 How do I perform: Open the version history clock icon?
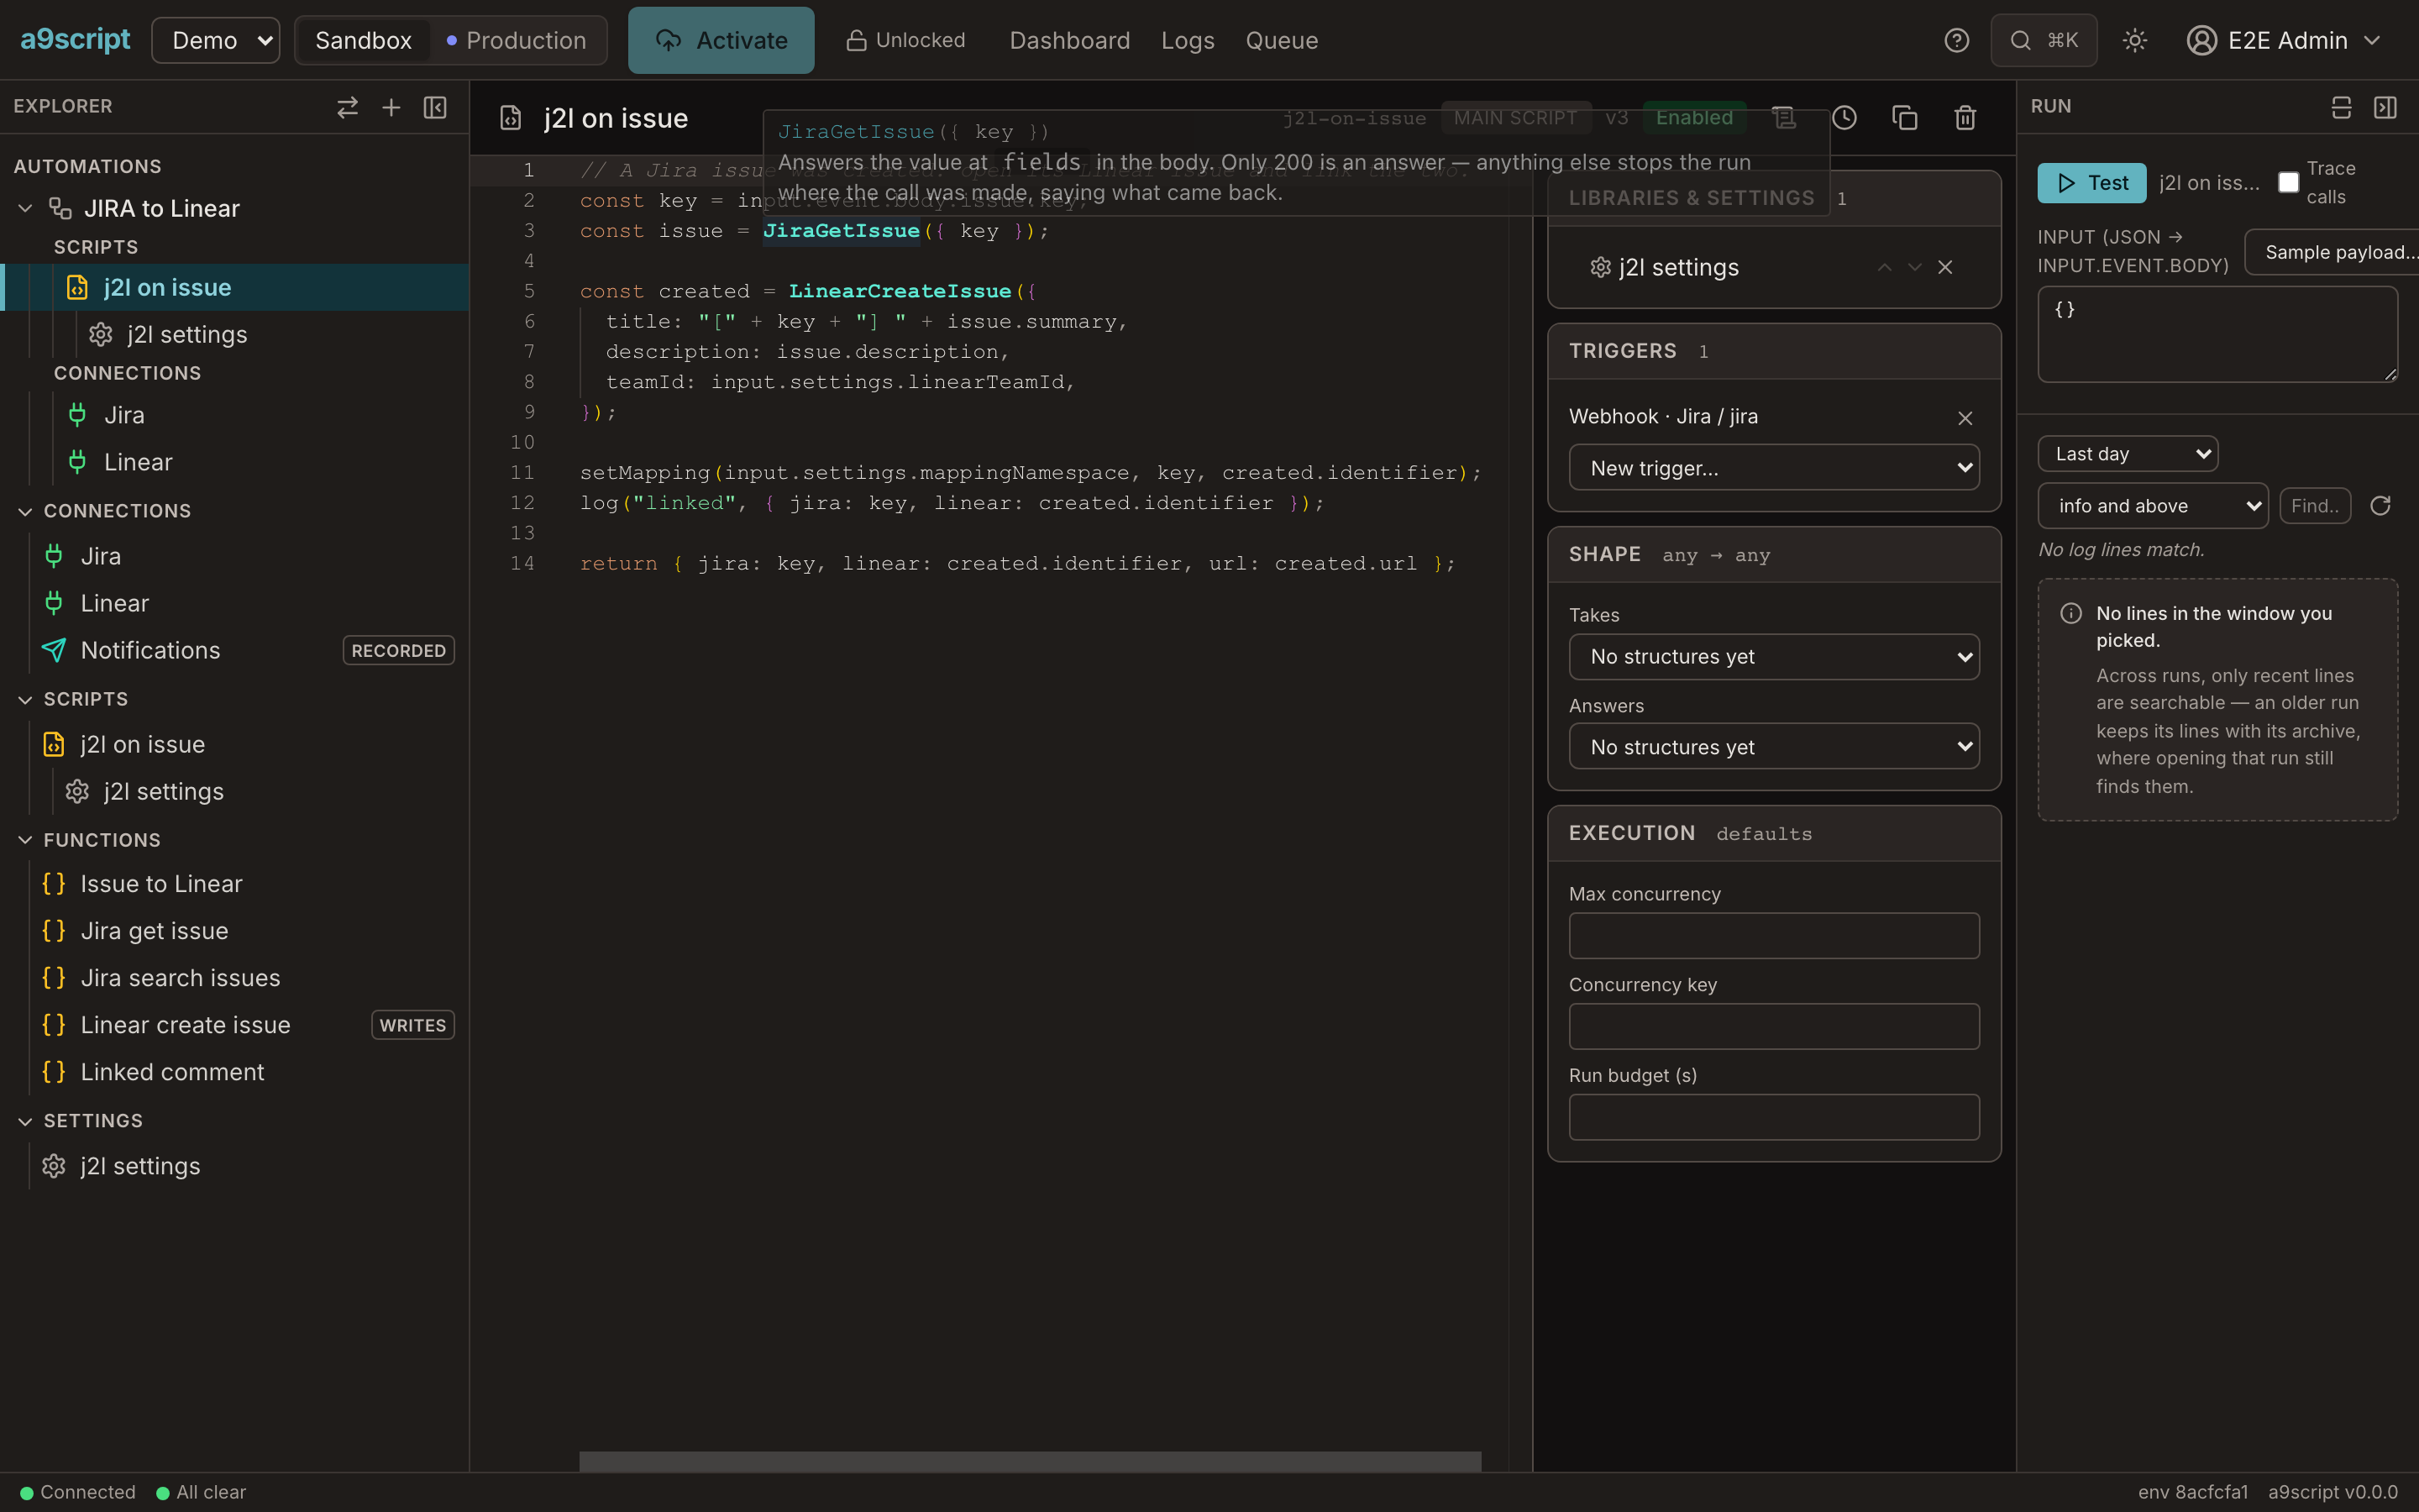pos(1844,118)
